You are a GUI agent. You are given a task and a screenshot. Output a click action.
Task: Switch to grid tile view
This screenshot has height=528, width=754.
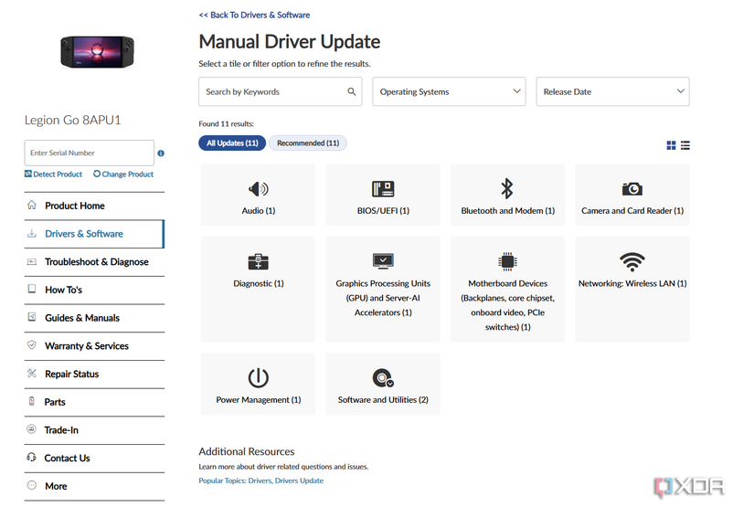(672, 145)
